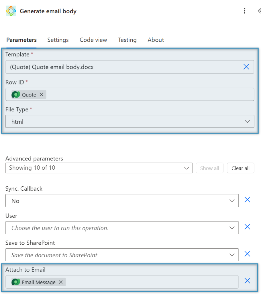Select the Testing tab
The height and width of the screenshot is (294, 261).
[x=127, y=40]
